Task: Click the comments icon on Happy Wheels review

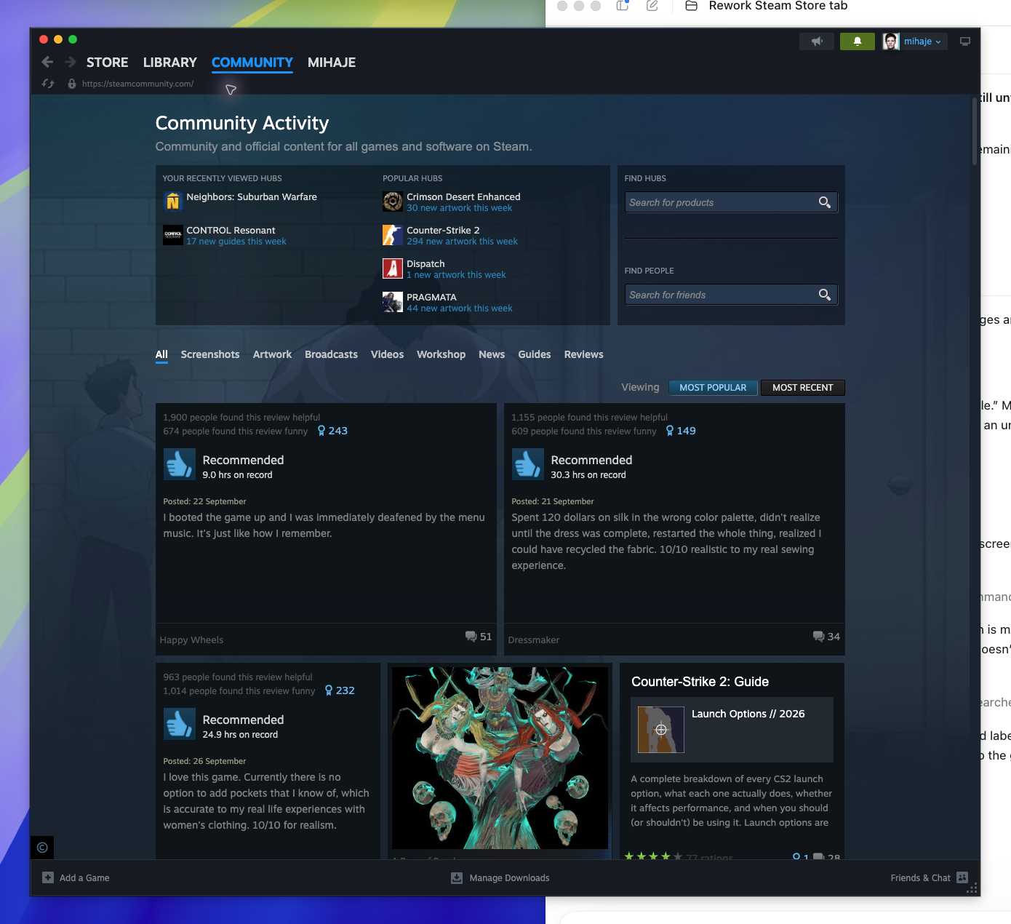Action: coord(471,637)
